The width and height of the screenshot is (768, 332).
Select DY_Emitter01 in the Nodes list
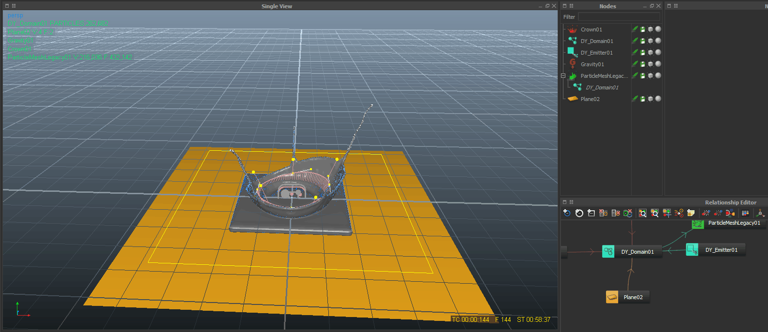(x=596, y=53)
